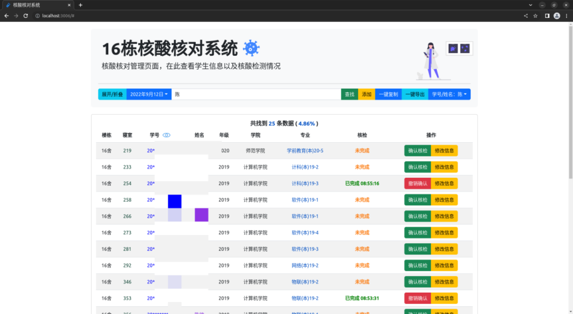Screen dimensions: 573x314
Task: Bookmark this page with the star icon
Action: (x=536, y=15)
